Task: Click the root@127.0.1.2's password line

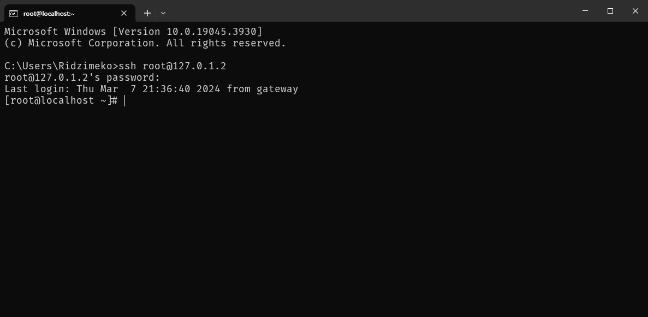Action: coord(82,77)
